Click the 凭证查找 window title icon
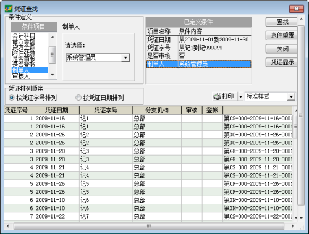 point(9,9)
